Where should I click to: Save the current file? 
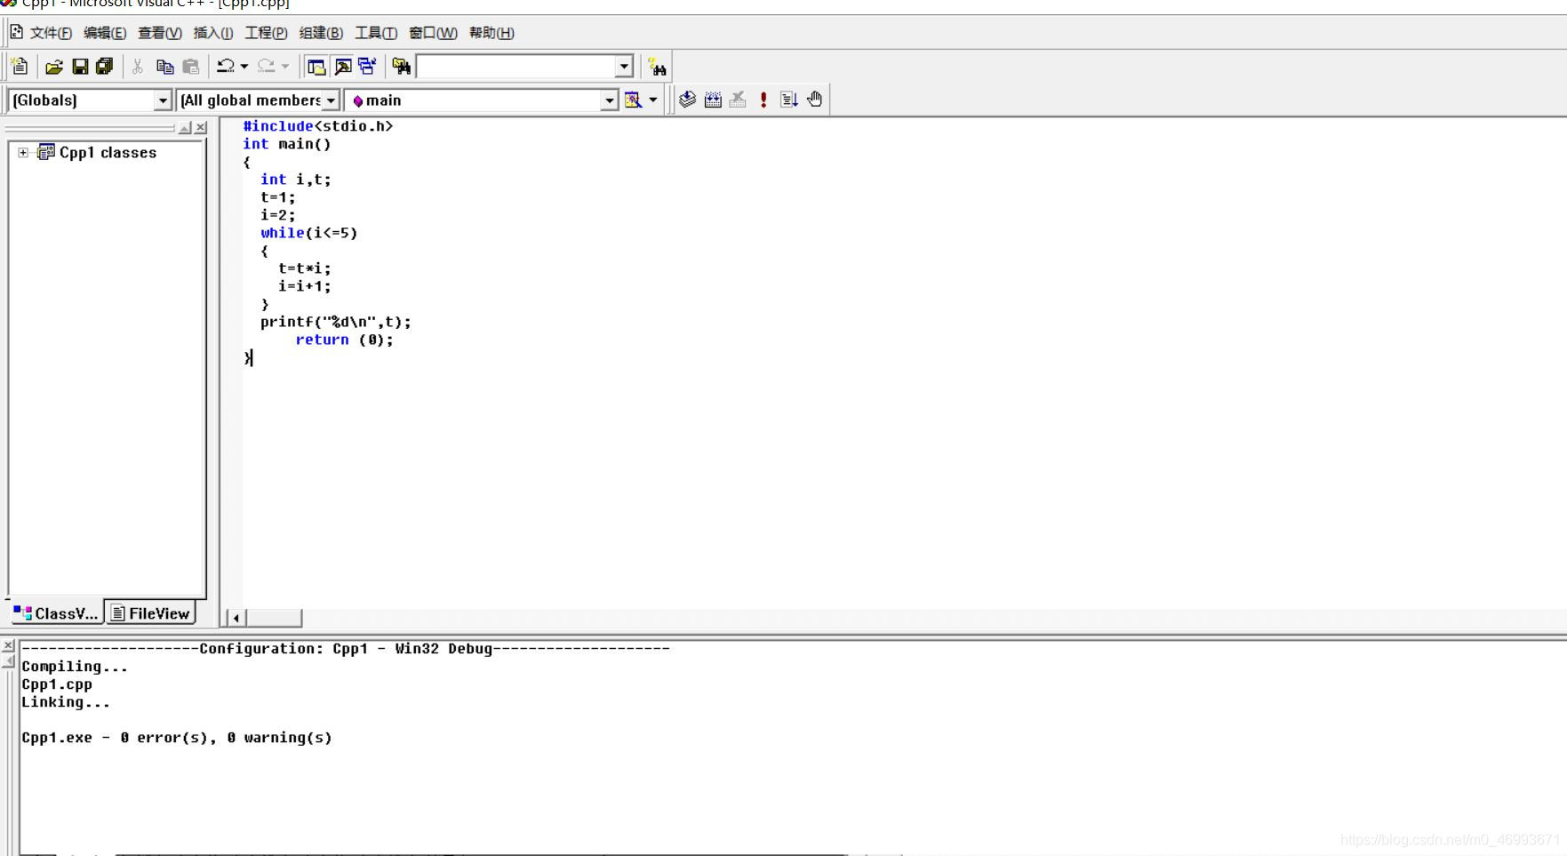pyautogui.click(x=80, y=67)
